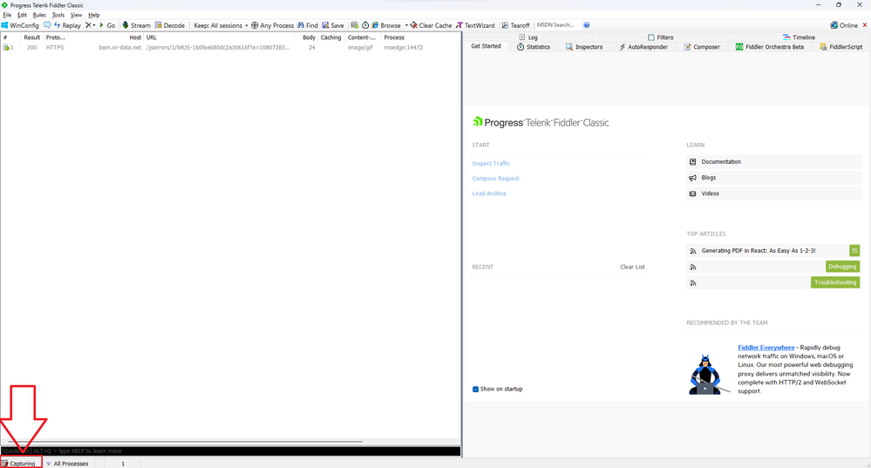871x468 pixels.
Task: Toggle Capturing in status bar
Action: tap(21, 464)
